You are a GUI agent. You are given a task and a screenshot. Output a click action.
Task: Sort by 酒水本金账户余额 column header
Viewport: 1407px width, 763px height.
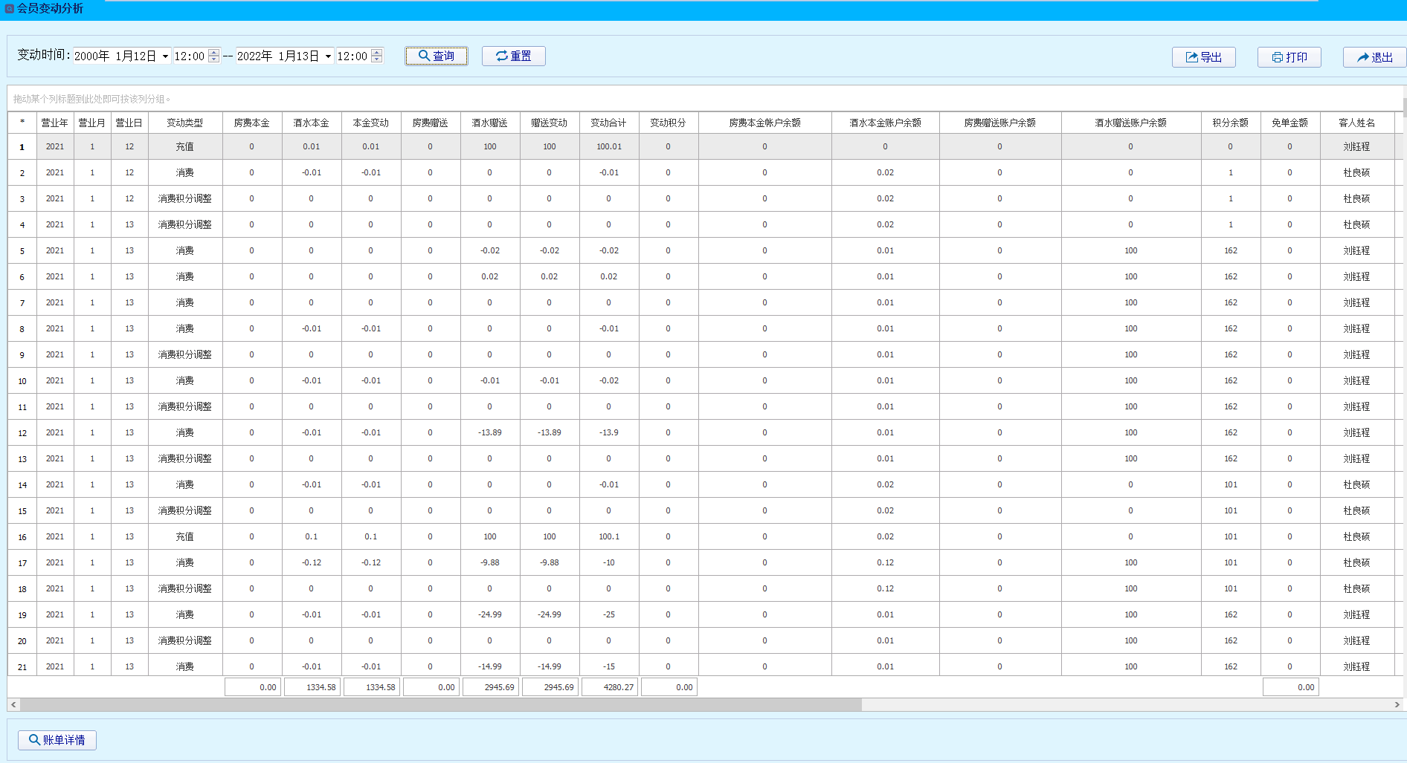[886, 123]
